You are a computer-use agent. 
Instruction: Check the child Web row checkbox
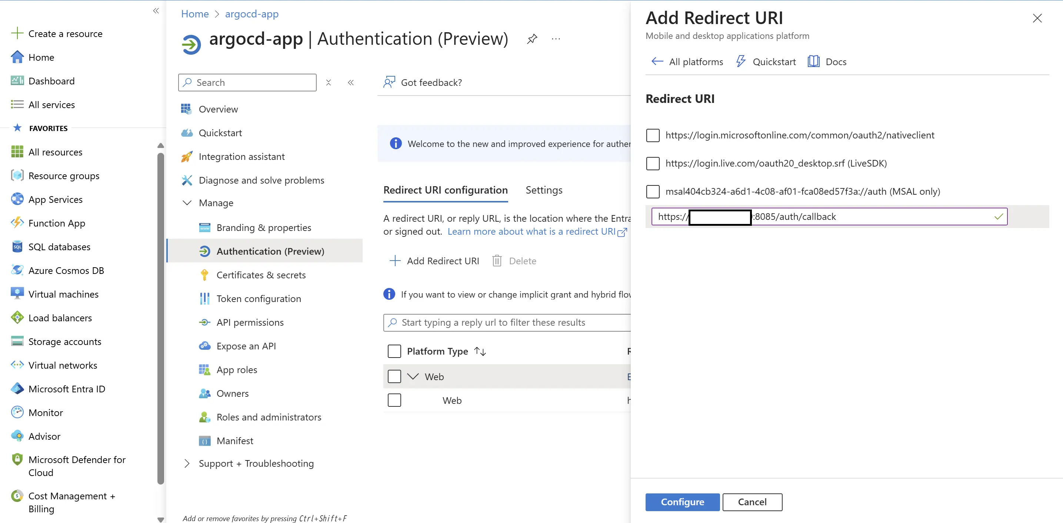(x=394, y=400)
